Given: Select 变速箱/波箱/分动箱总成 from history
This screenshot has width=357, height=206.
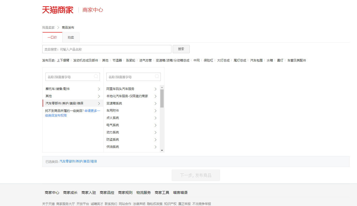Looking at the screenshot, I should (172, 60).
